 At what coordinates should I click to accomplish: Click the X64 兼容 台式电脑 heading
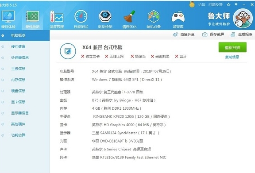tap(102, 47)
